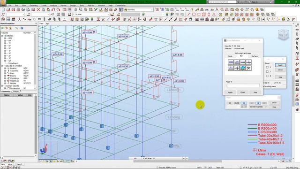
Task: Redo with the forward curved arrow icon
Action: tap(58, 9)
